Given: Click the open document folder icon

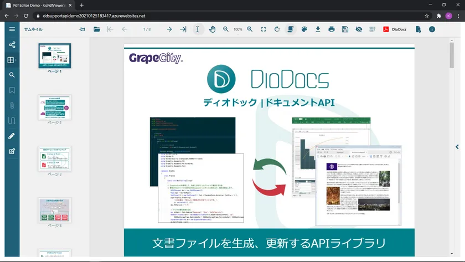Looking at the screenshot, I should click(x=97, y=29).
